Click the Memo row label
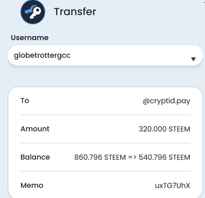The width and height of the screenshot is (205, 198). [32, 186]
